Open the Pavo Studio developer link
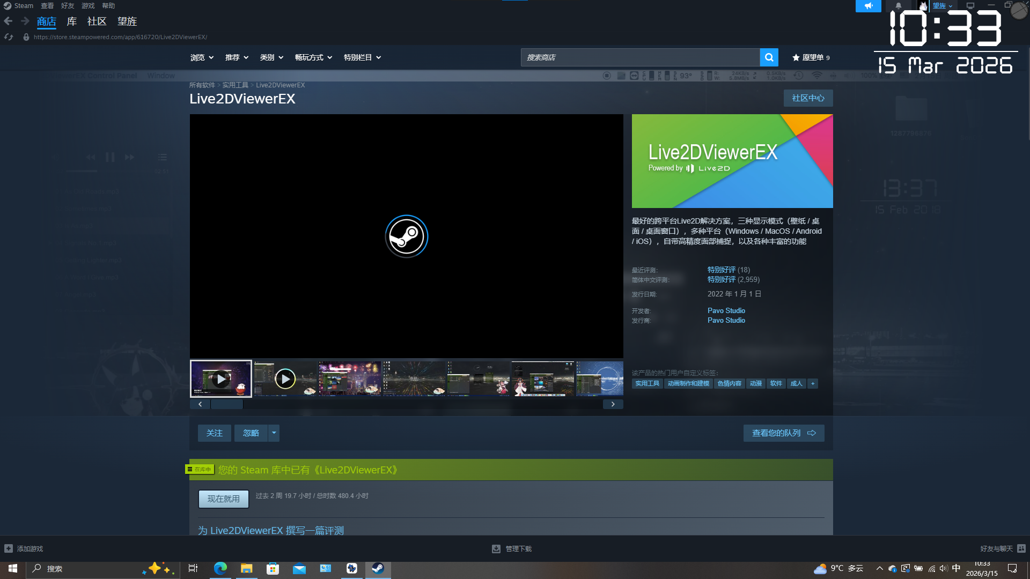 (x=726, y=311)
